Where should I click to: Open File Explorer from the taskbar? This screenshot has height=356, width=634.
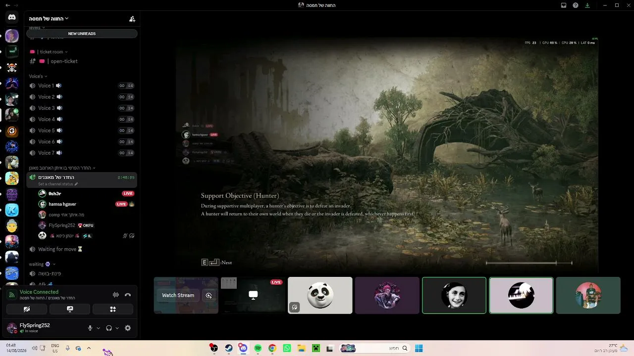301,348
